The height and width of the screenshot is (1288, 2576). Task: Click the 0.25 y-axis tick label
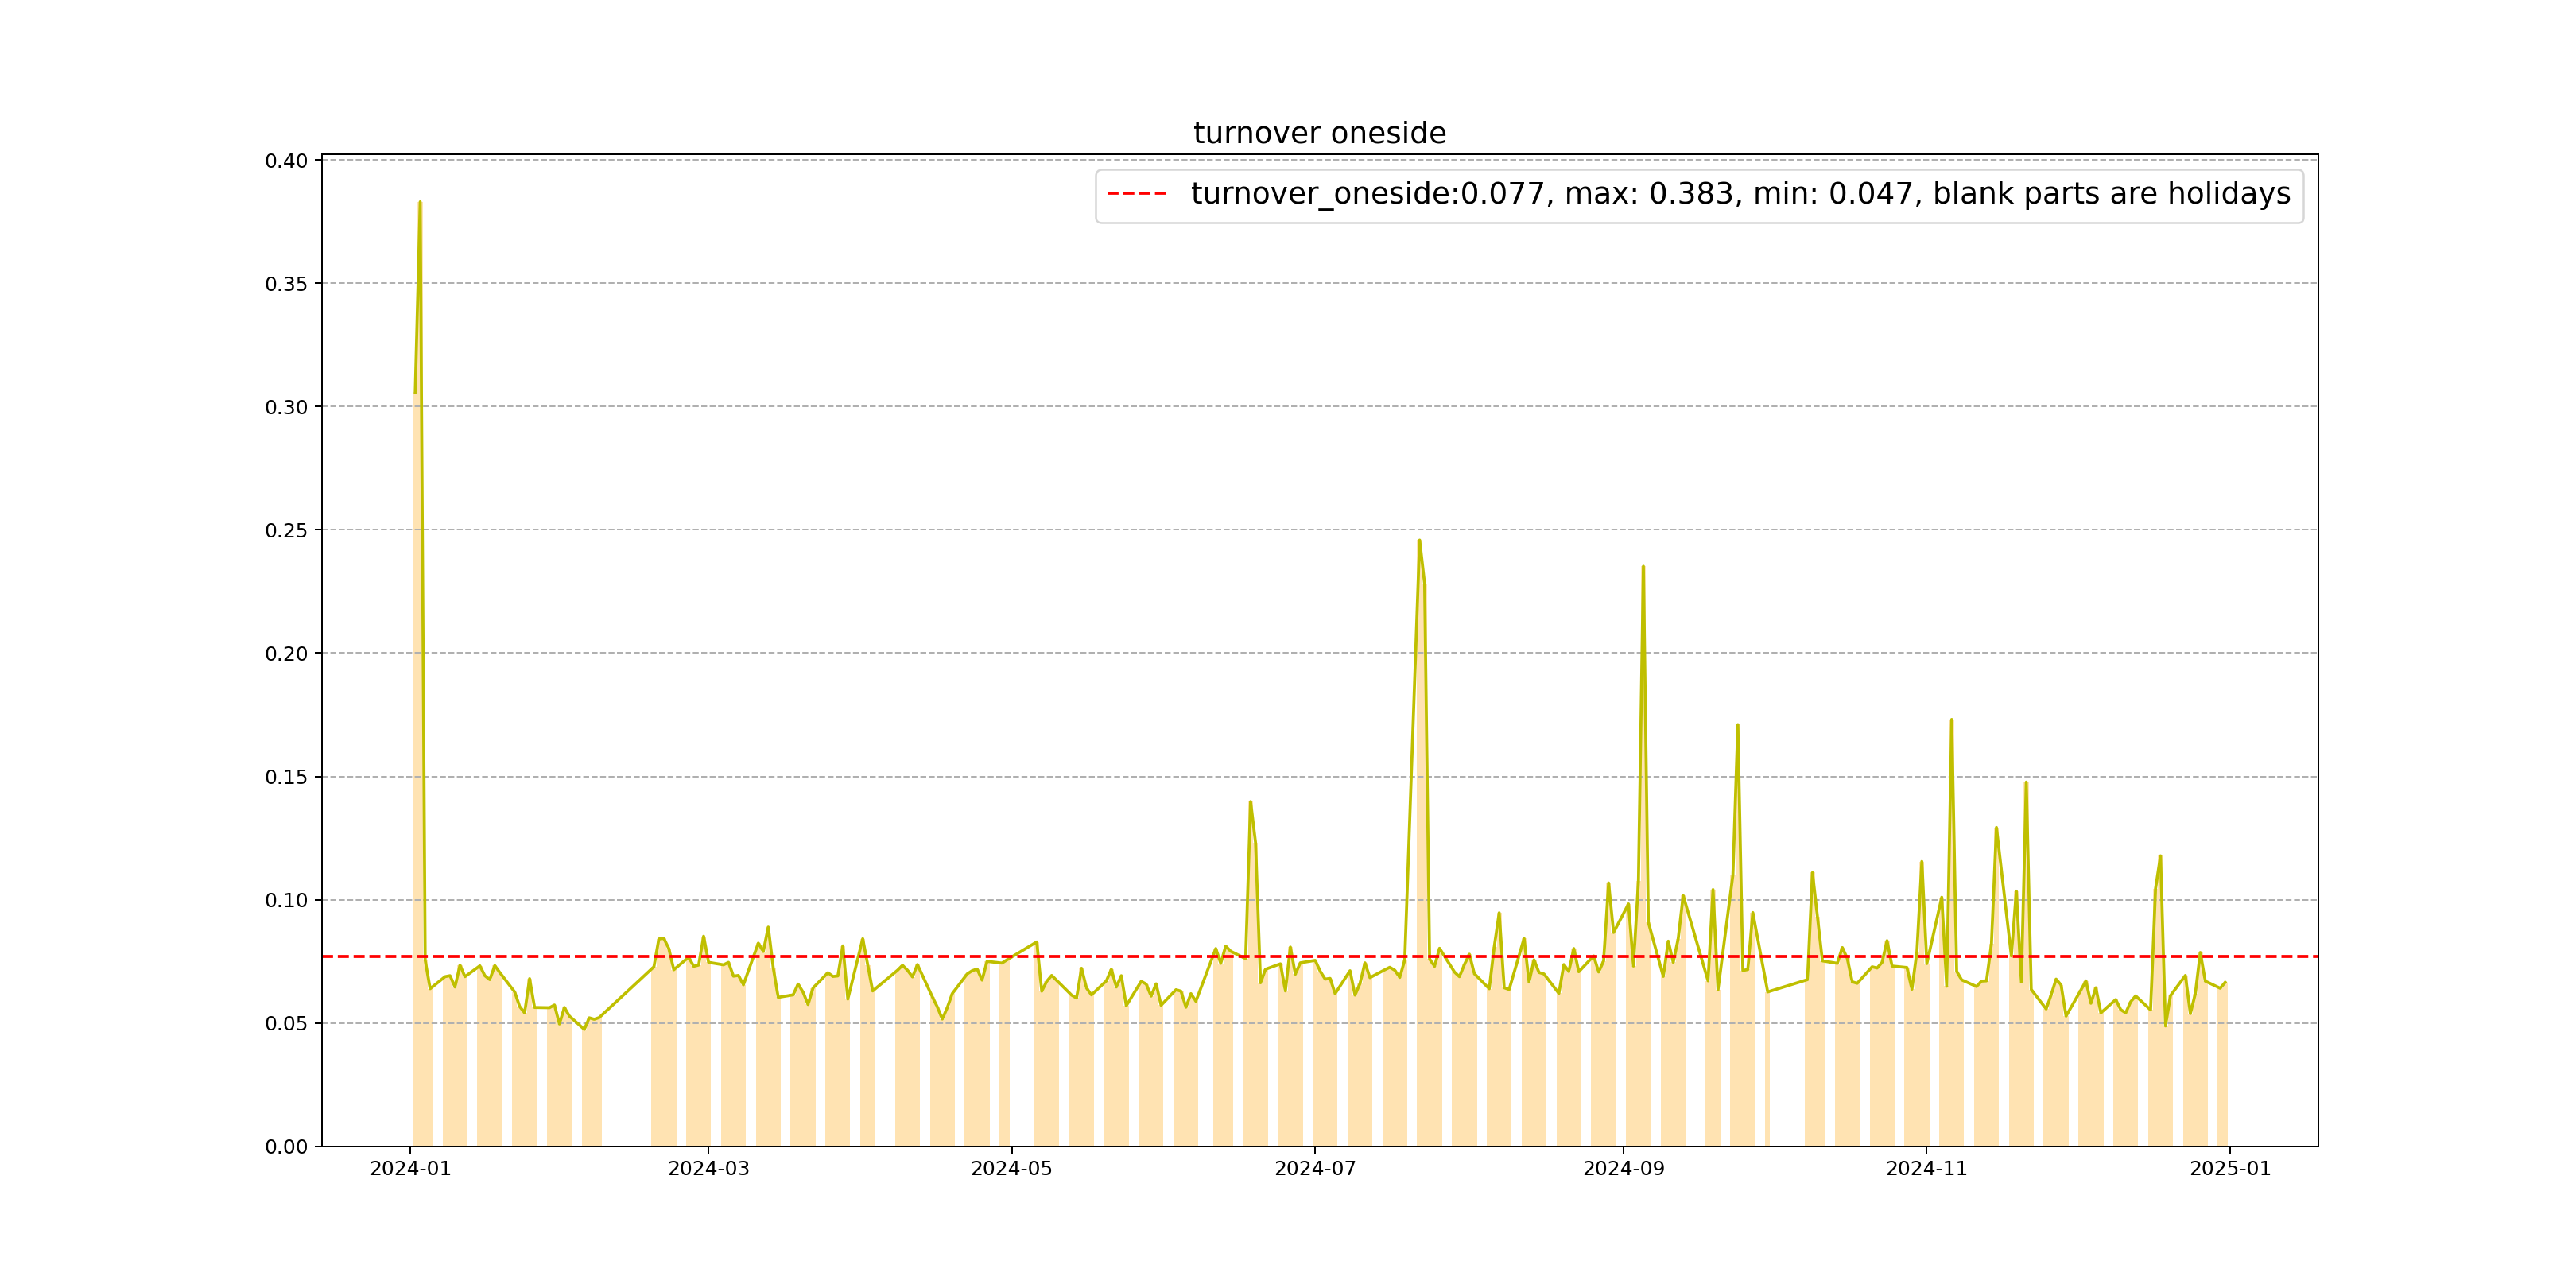point(286,531)
